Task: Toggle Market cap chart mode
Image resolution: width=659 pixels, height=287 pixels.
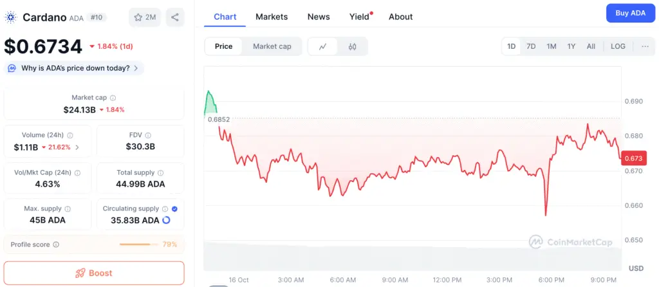Action: (272, 46)
